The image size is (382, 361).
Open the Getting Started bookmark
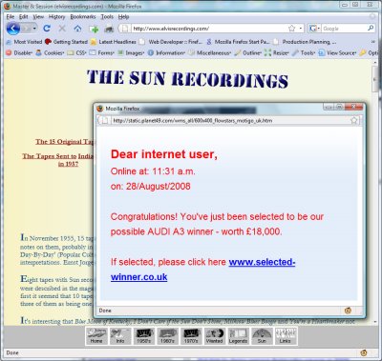pos(66,42)
